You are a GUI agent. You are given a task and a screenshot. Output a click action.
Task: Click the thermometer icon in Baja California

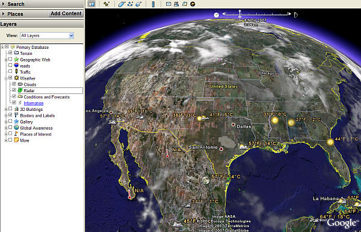point(129,194)
